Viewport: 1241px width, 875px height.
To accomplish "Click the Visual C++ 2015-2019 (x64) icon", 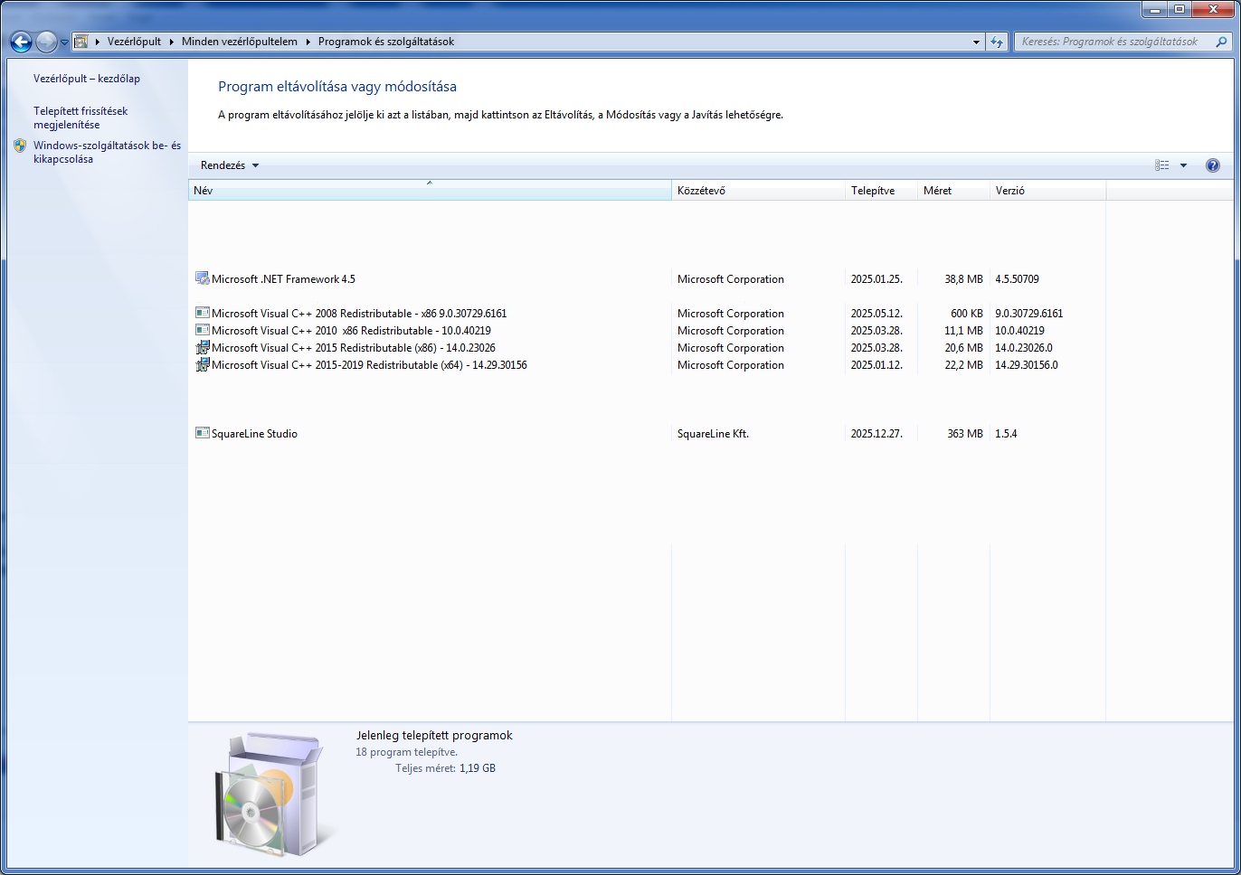I will 203,364.
